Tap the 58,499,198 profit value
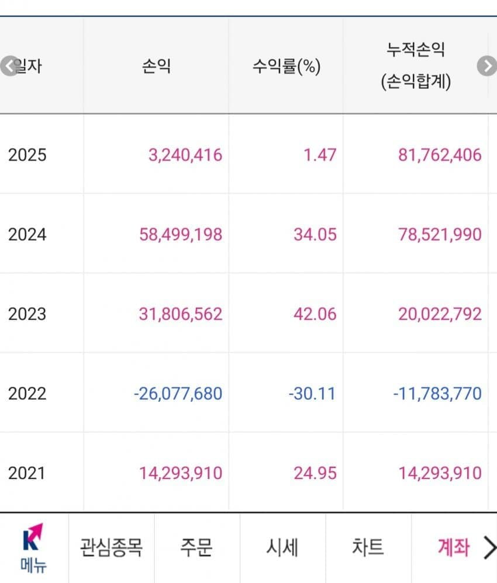 (181, 234)
